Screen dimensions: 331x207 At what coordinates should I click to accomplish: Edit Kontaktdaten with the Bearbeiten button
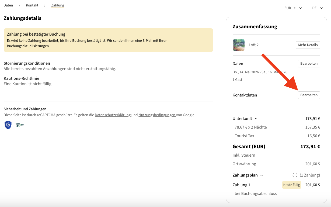pyautogui.click(x=309, y=95)
